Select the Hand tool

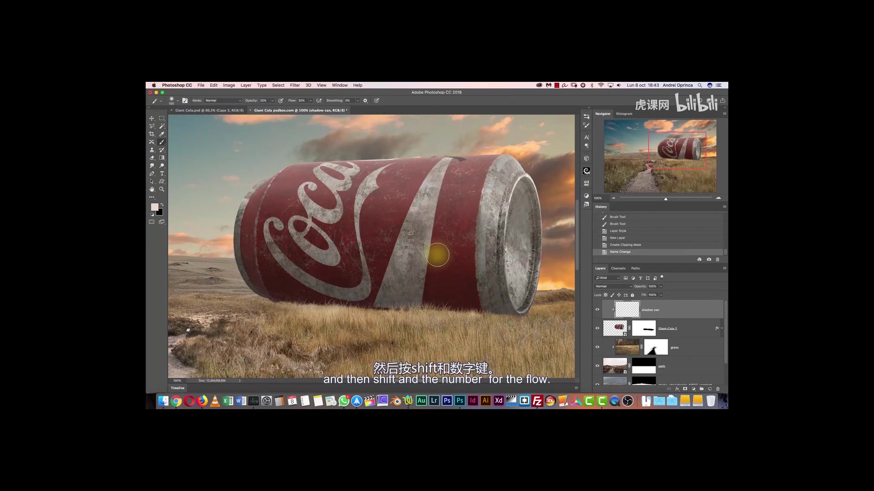tap(152, 189)
